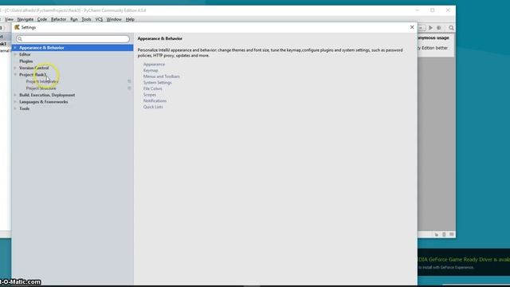This screenshot has width=510, height=287.
Task: Click the memory indicator icon in status bar
Action: [452, 234]
